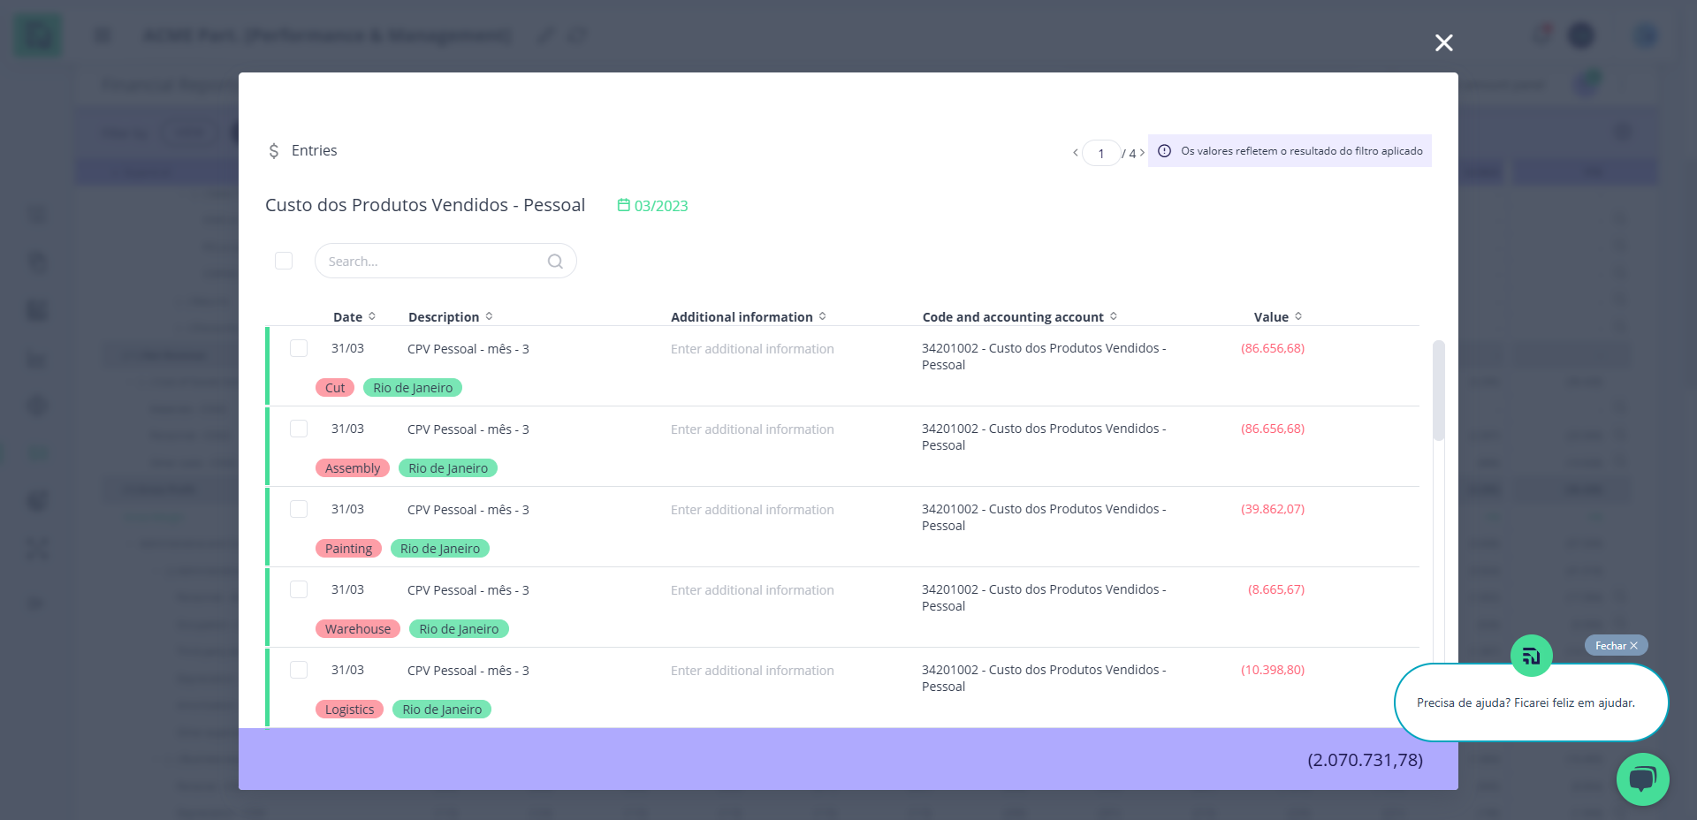Click Rio de Janeiro tag beside Cut
The width and height of the screenshot is (1697, 820).
pyautogui.click(x=413, y=388)
